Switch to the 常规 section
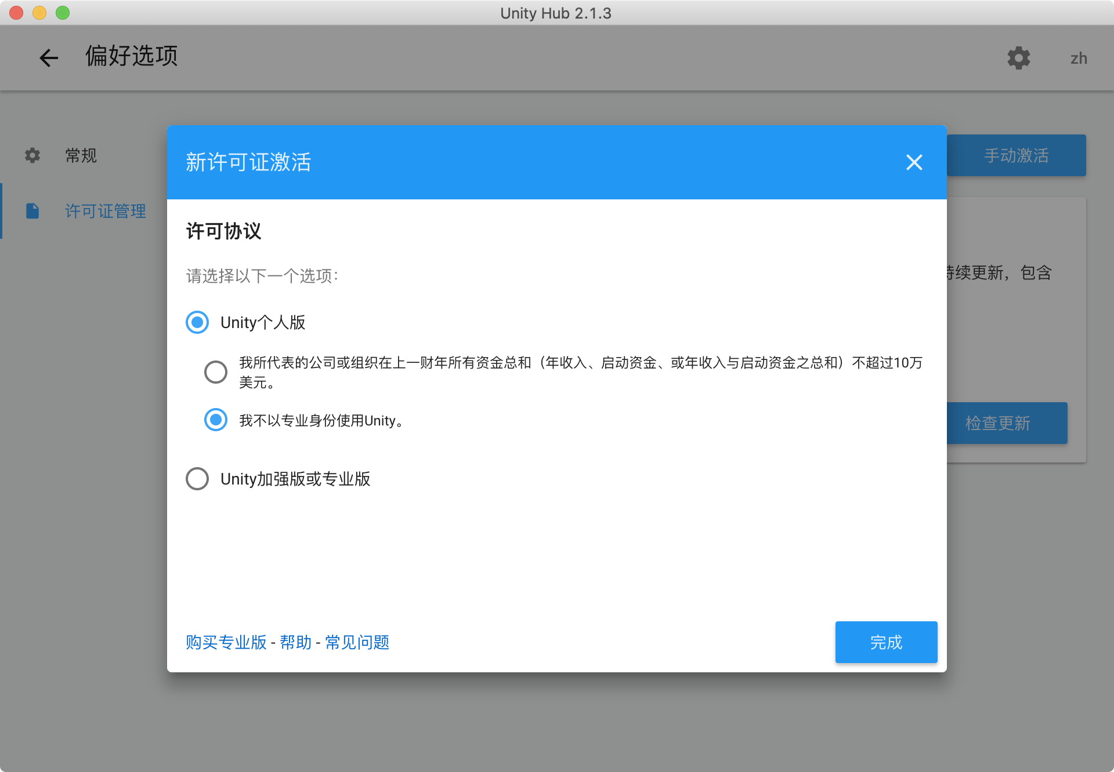The image size is (1114, 772). [x=80, y=155]
